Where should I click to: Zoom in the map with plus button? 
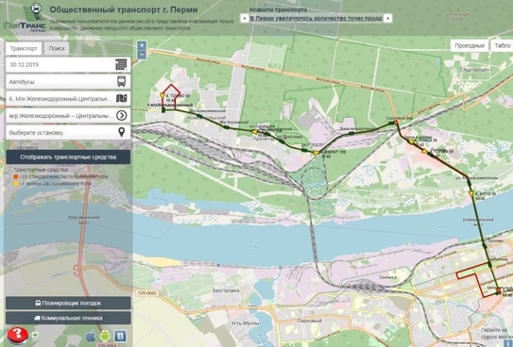click(x=142, y=45)
